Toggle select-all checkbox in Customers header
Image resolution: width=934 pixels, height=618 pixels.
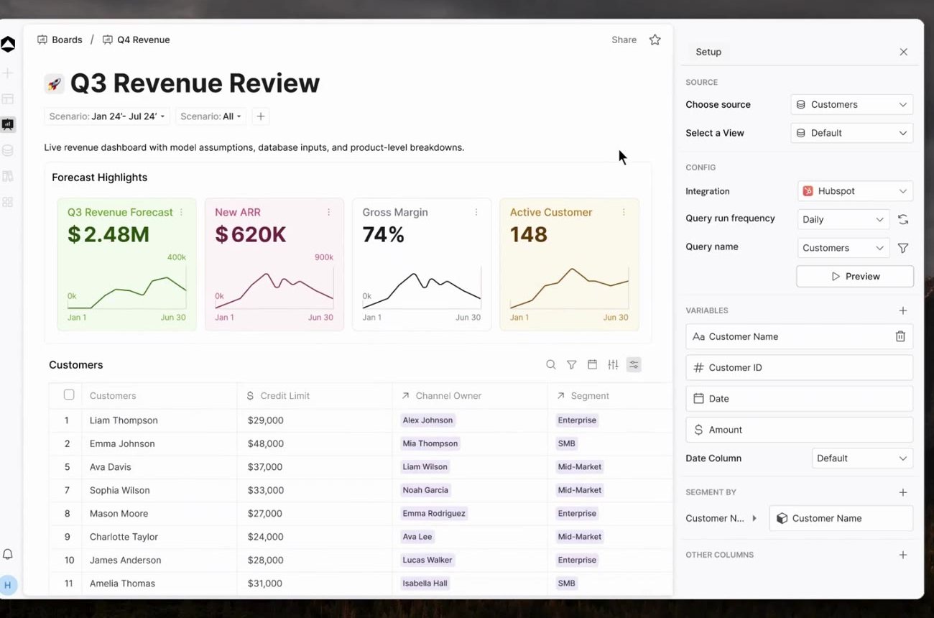[69, 395]
